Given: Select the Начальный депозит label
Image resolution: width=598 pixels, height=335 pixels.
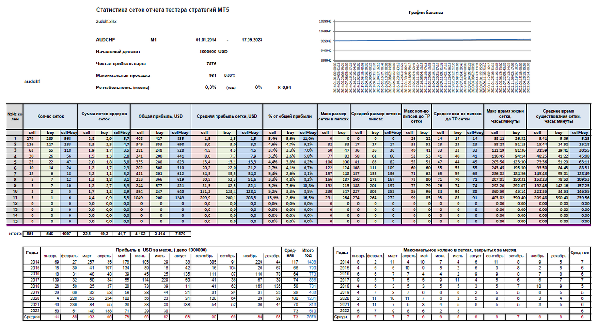Looking at the screenshot, I should [118, 52].
